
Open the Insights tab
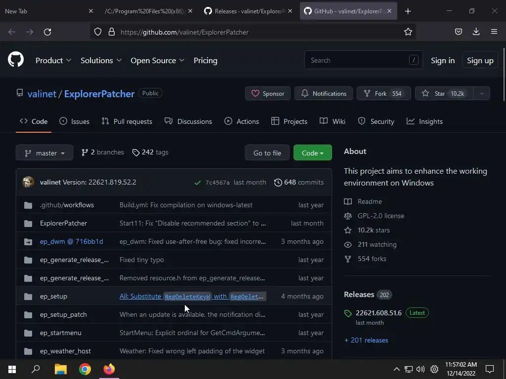point(424,121)
